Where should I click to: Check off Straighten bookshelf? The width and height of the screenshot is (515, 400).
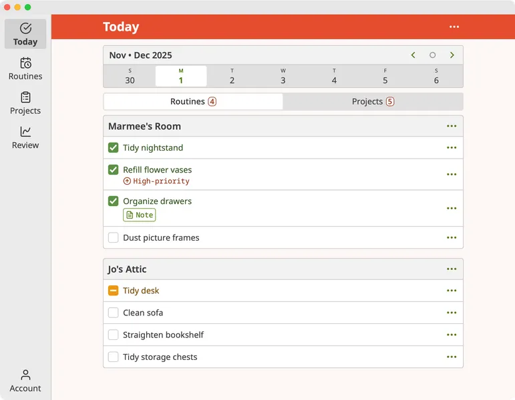(114, 335)
